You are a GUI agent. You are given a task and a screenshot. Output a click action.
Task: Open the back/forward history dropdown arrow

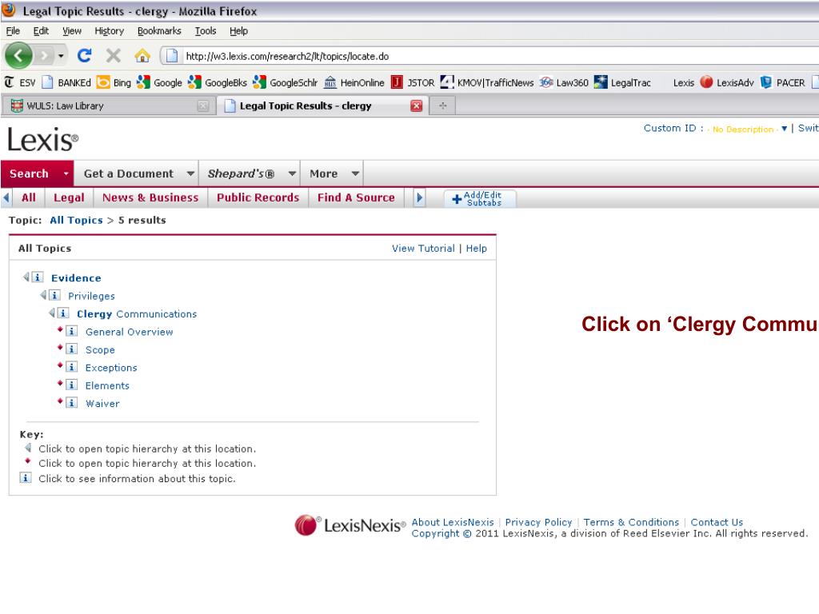[x=61, y=56]
